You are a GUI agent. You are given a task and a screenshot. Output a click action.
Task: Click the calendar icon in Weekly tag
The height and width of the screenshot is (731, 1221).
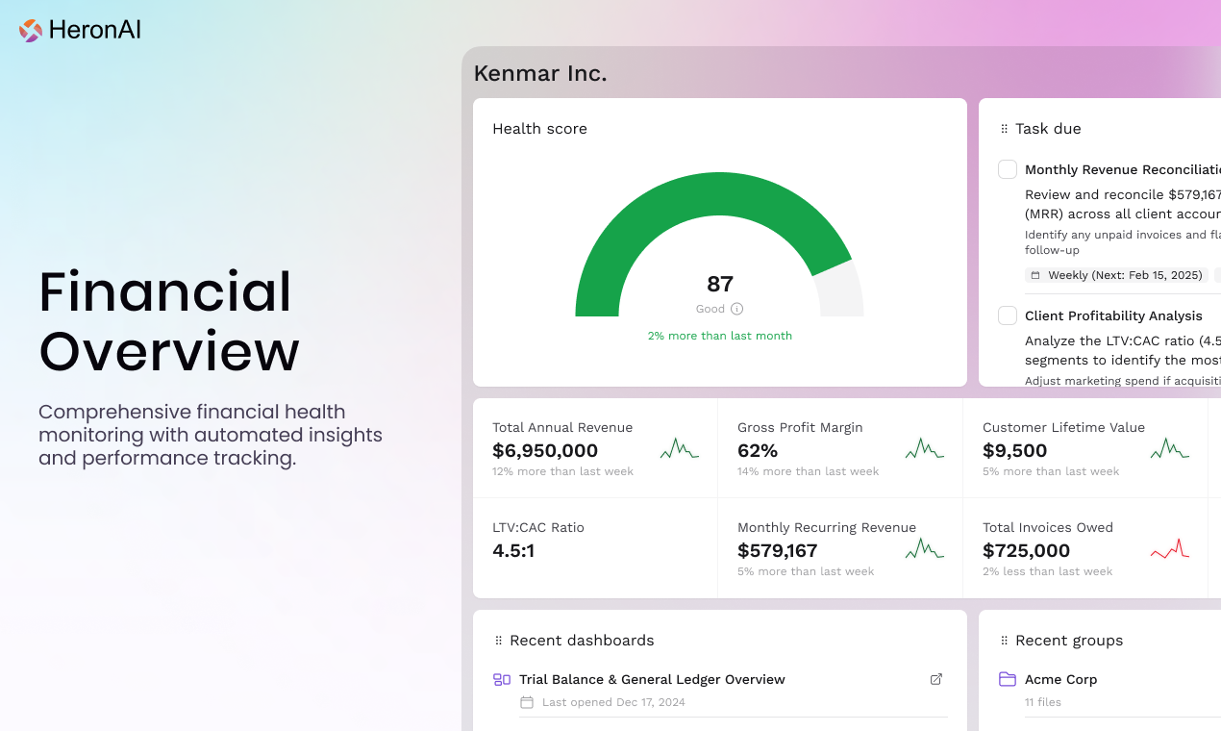pos(1035,275)
